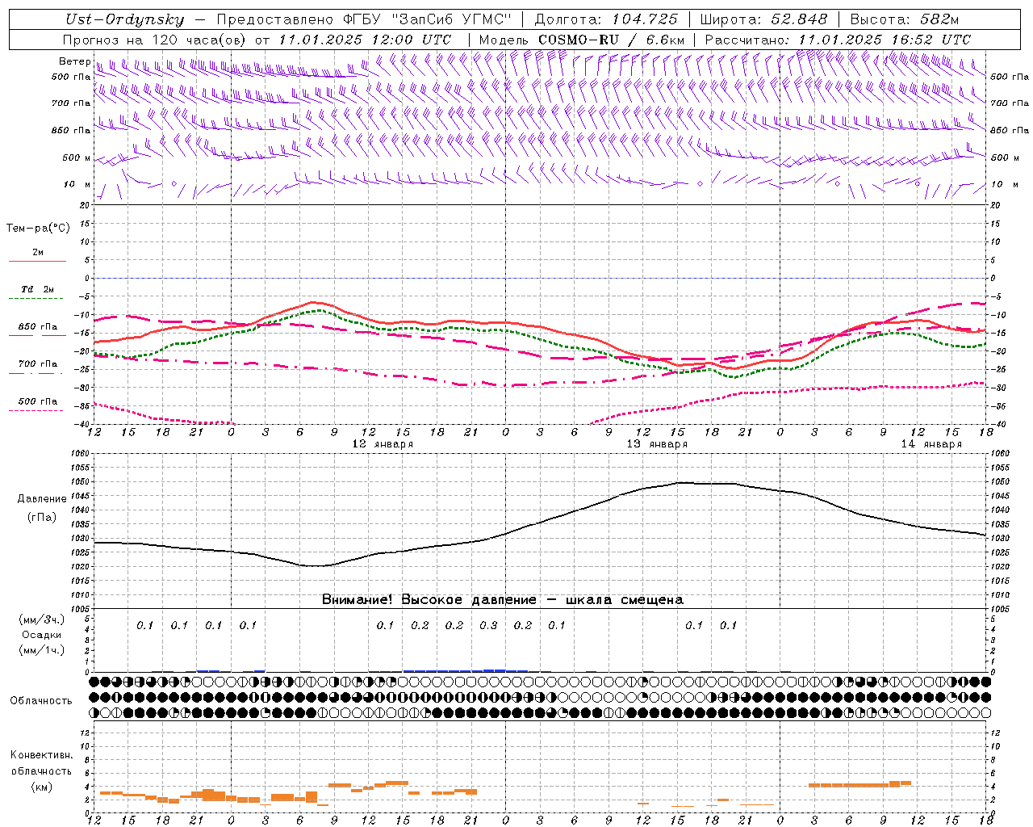This screenshot has width=1033, height=827.
Task: Click the station name Ust-Ordynsky
Action: tap(124, 20)
